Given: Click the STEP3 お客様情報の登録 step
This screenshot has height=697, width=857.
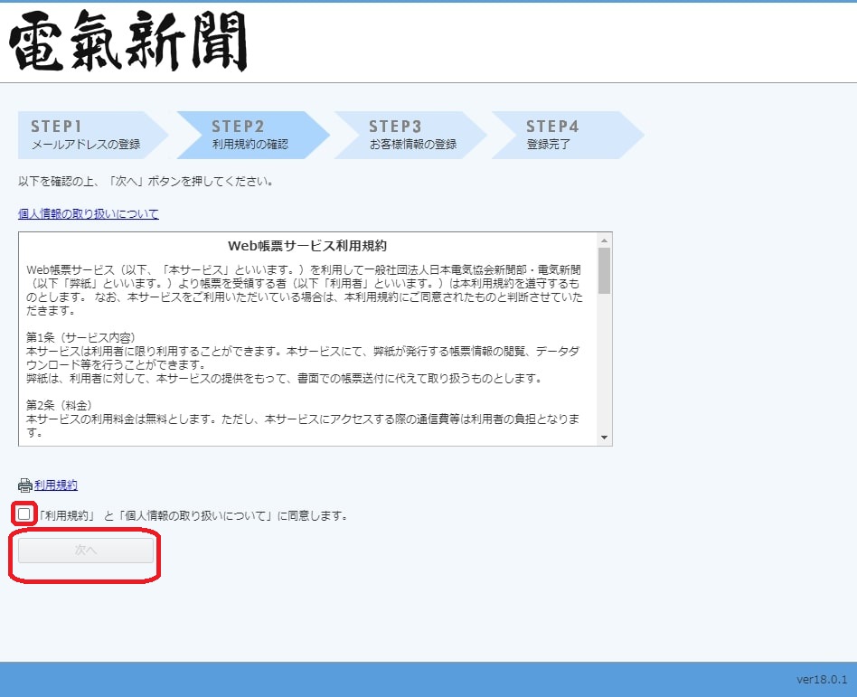Looking at the screenshot, I should point(410,135).
